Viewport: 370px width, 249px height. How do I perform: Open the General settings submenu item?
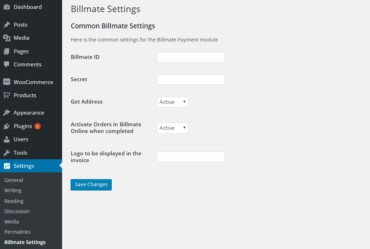[14, 180]
